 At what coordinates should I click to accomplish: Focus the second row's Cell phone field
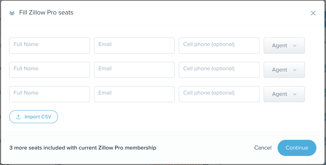(219, 70)
